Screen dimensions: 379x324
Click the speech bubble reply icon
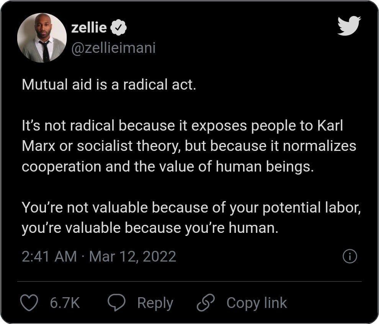click(117, 303)
